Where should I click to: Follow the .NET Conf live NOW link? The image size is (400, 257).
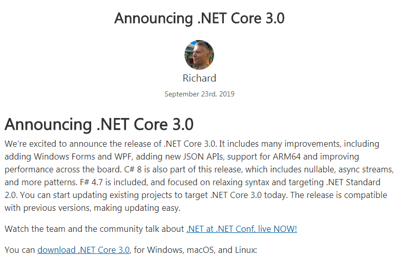click(x=241, y=229)
